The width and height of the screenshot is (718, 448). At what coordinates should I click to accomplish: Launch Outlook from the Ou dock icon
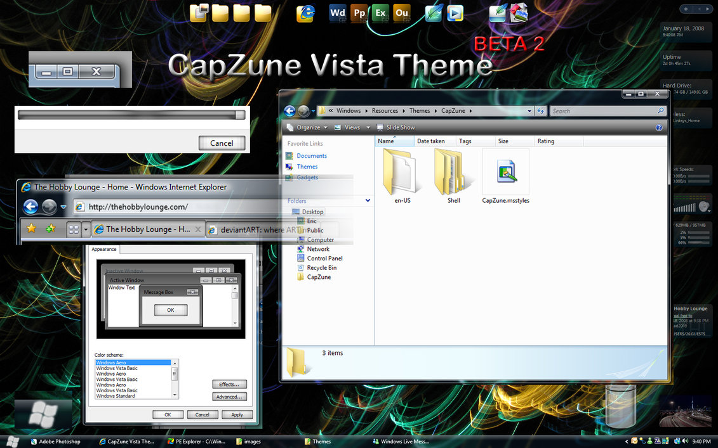[401, 13]
